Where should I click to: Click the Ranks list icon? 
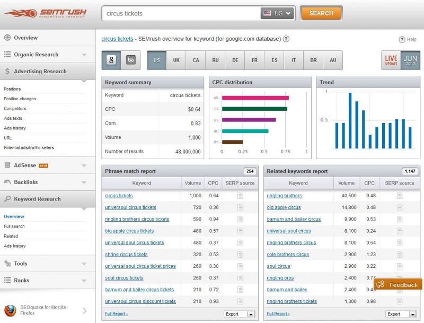(x=7, y=280)
